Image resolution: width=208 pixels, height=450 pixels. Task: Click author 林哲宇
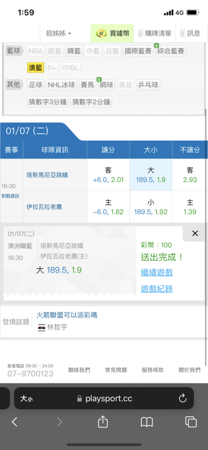[57, 327]
